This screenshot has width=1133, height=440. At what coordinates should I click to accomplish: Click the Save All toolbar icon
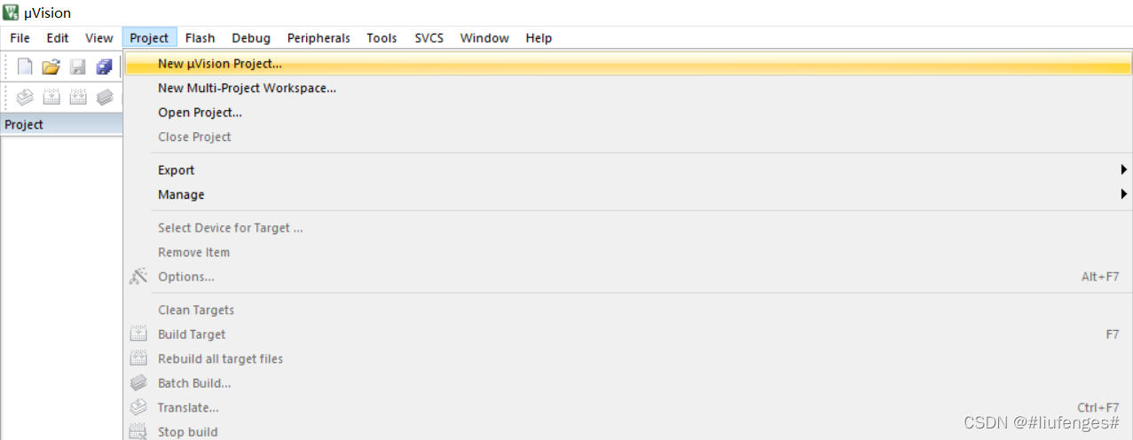tap(104, 67)
